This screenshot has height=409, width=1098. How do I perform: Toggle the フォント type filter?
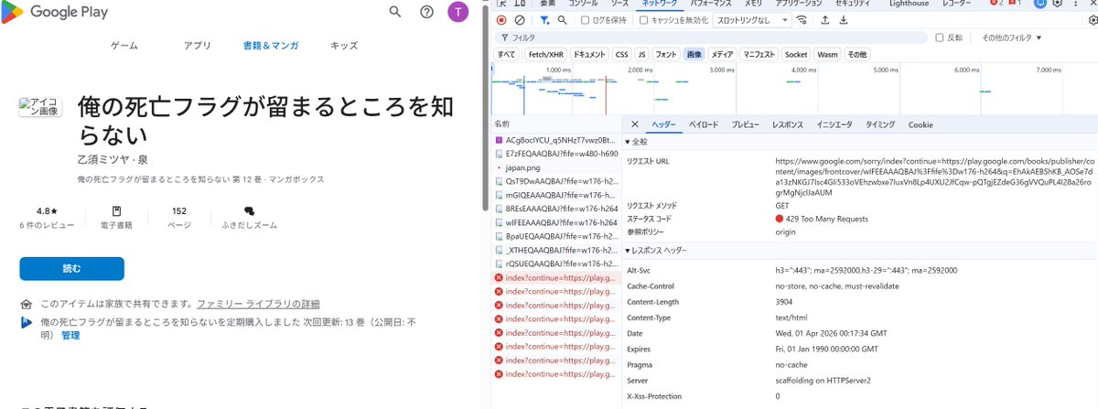(x=666, y=55)
